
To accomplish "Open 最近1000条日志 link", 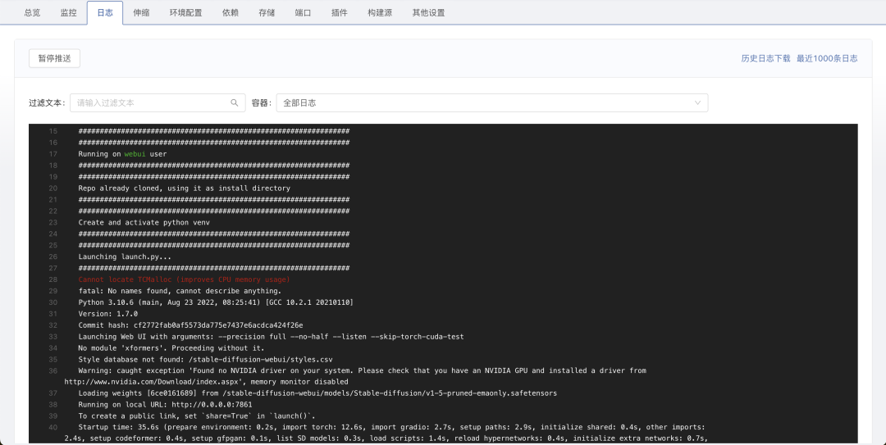I will pyautogui.click(x=827, y=58).
